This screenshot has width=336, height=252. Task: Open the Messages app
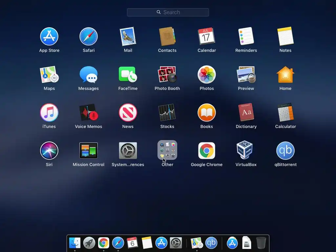(89, 74)
